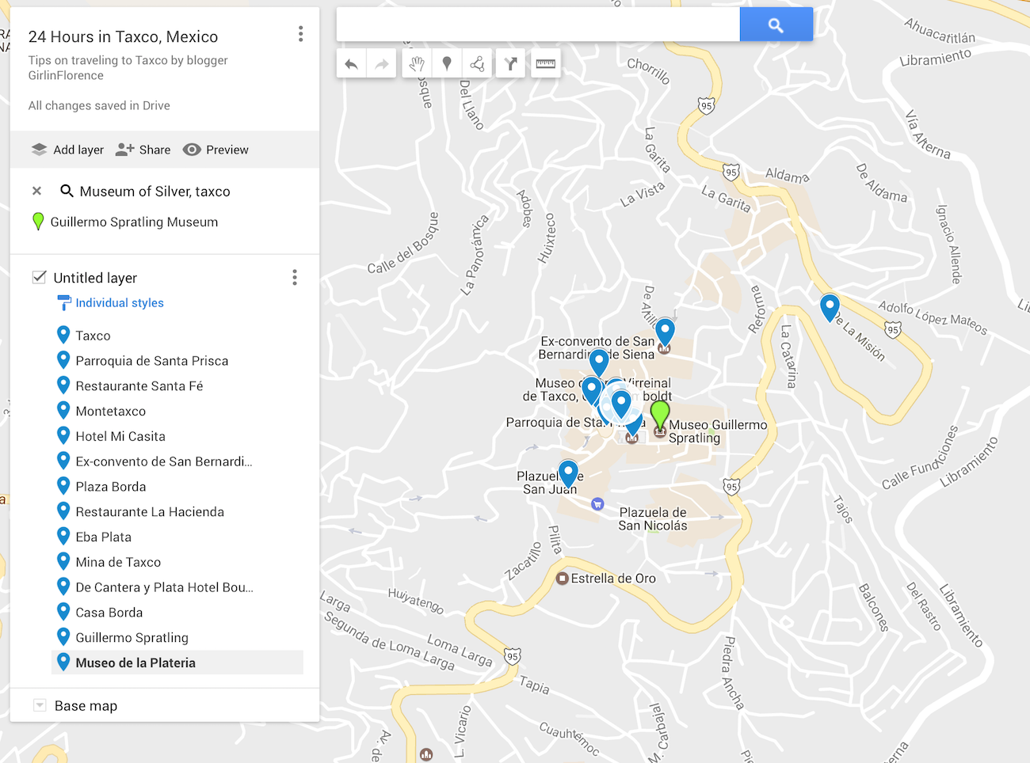Select Hotel Mi Casita list item

(120, 437)
